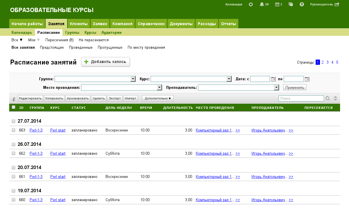The height and width of the screenshot is (212, 349).
Task: Click the search magnifier icon
Action: pos(327,99)
